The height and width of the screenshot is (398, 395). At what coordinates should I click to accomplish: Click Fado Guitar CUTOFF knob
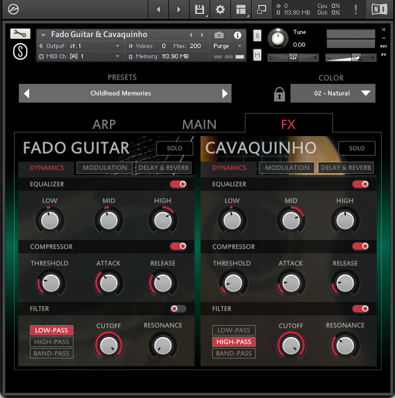(x=109, y=346)
